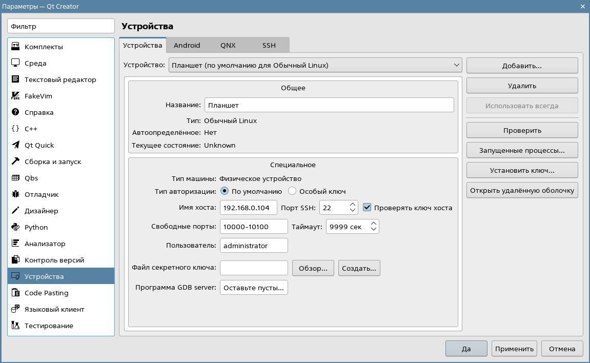Click the Фильтр search field
Image resolution: width=590 pixels, height=363 pixels.
61,26
